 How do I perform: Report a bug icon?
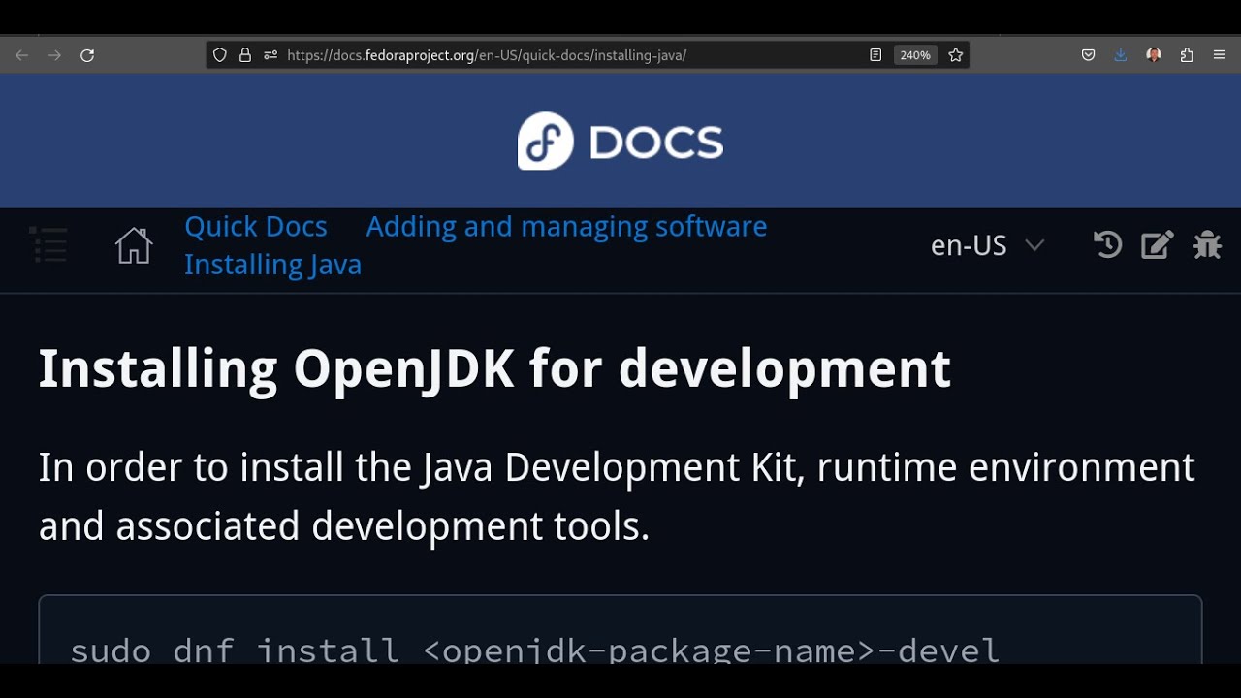pos(1207,244)
